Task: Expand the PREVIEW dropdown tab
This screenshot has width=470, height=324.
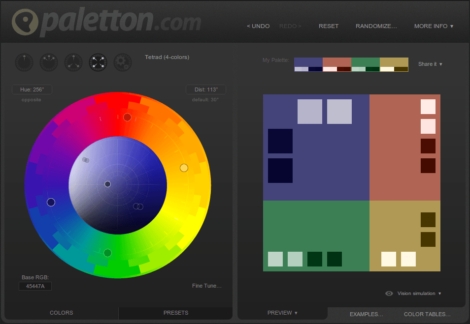Action: pyautogui.click(x=282, y=313)
